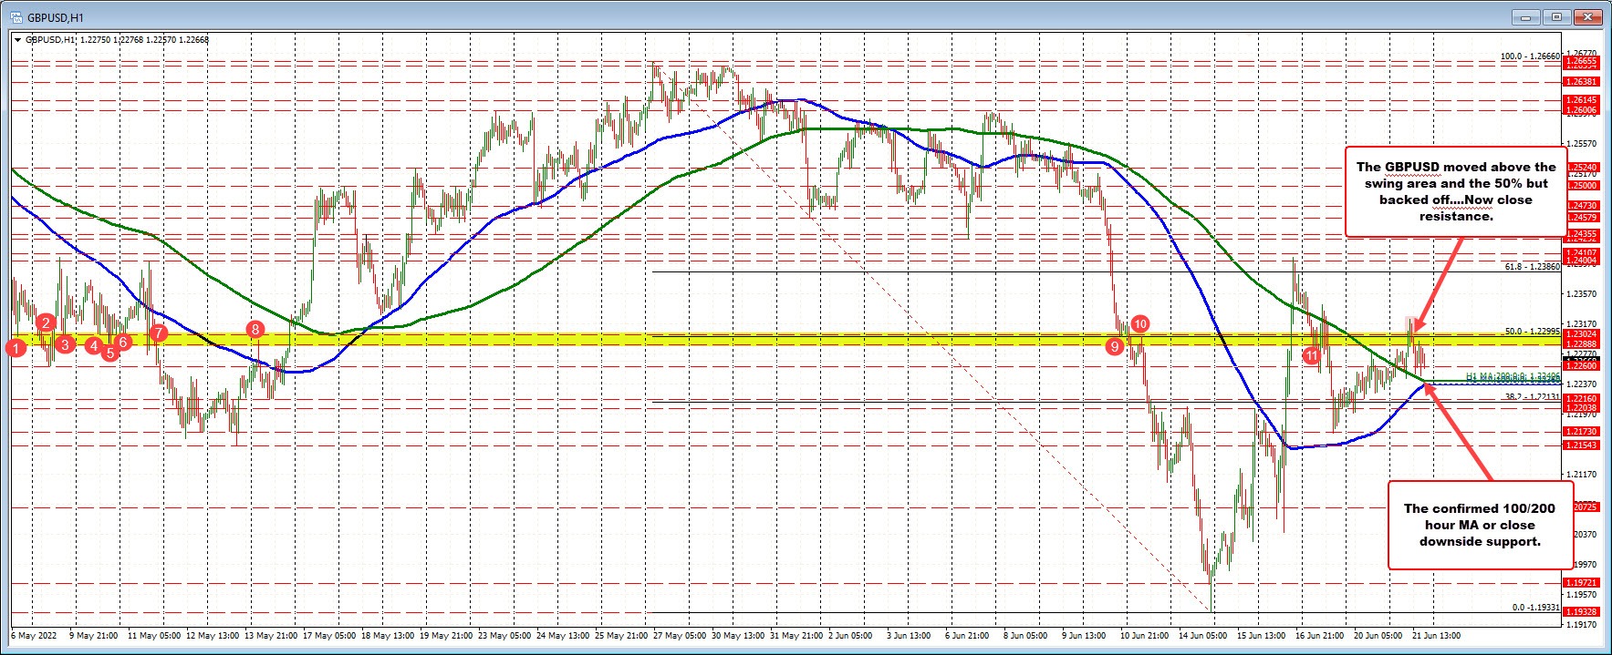1612x655 pixels.
Task: Pick red circle marker number 9
Action: coord(1114,346)
